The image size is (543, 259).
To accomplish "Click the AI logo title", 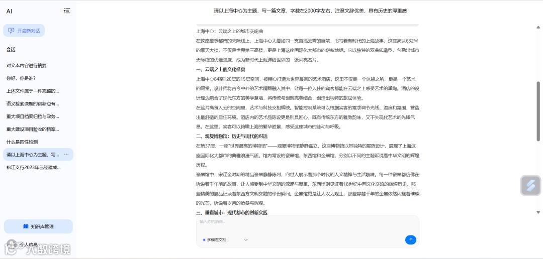I will 10,11.
